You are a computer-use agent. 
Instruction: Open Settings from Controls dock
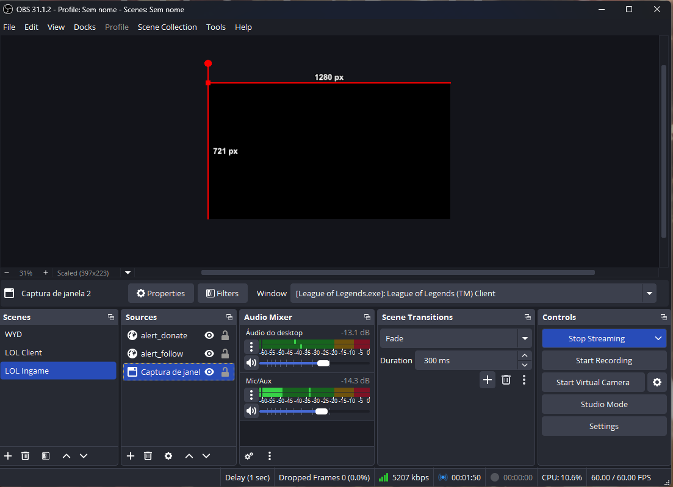[604, 426]
